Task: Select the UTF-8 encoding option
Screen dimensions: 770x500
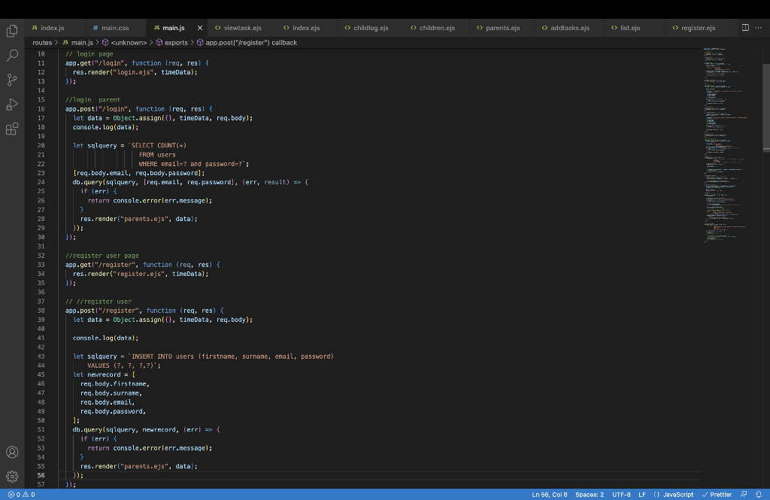Action: [x=621, y=495]
